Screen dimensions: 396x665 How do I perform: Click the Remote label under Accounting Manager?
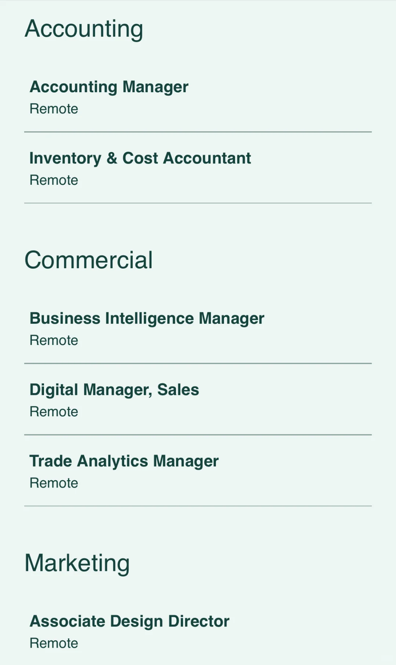pyautogui.click(x=54, y=109)
